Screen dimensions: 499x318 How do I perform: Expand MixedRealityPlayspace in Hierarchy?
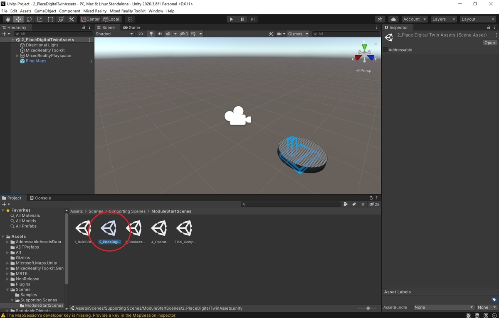(17, 56)
